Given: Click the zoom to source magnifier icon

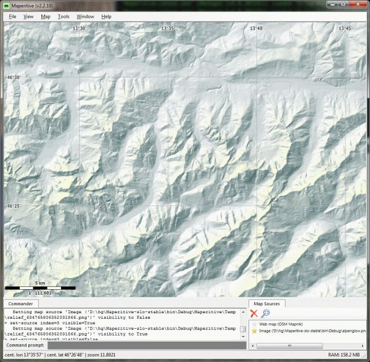Looking at the screenshot, I should coord(265,313).
